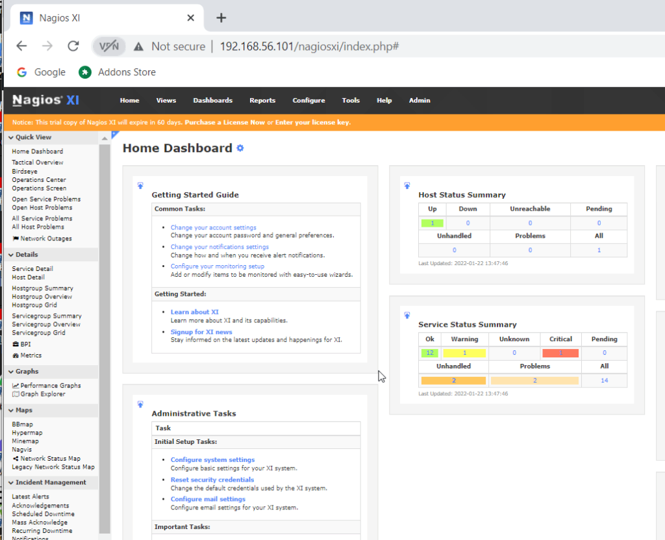This screenshot has width=665, height=540.
Task: Click the pin icon on Service Status Summary
Action: tap(407, 315)
